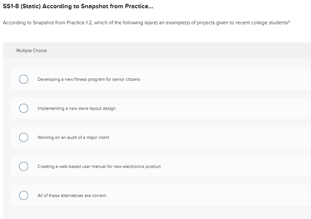Click the gray Multiple Choice header bar
This screenshot has height=219, width=311.
pyautogui.click(x=160, y=50)
